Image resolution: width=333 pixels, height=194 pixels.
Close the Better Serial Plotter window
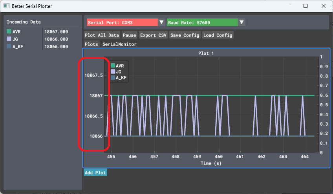click(x=324, y=6)
